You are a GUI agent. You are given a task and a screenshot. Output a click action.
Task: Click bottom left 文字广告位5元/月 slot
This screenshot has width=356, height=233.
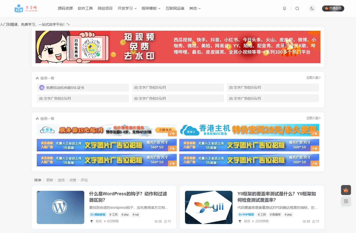pyautogui.click(x=83, y=98)
